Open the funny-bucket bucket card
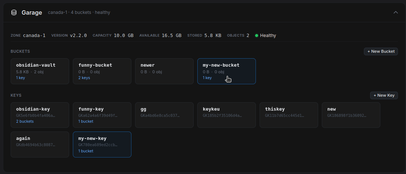406x174 pixels. (102, 71)
